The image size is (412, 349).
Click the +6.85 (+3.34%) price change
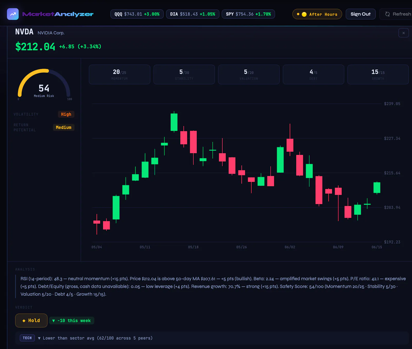coord(80,47)
